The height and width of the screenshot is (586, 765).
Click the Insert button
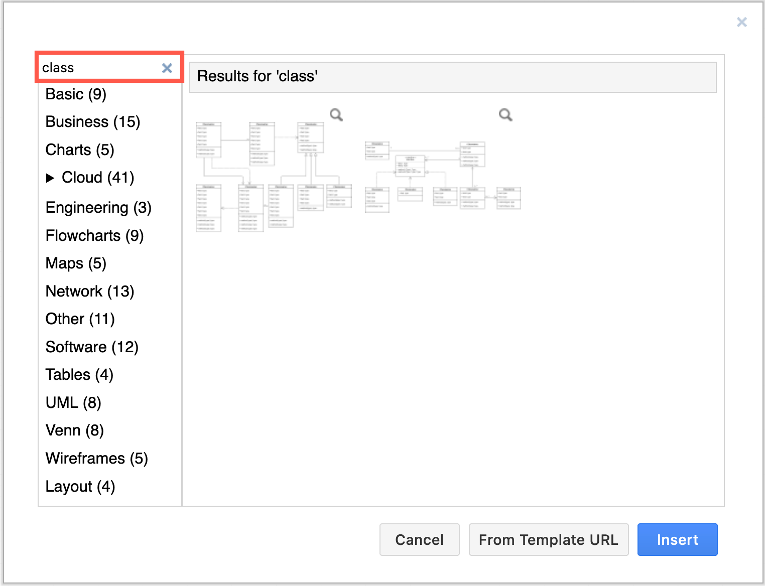(677, 539)
